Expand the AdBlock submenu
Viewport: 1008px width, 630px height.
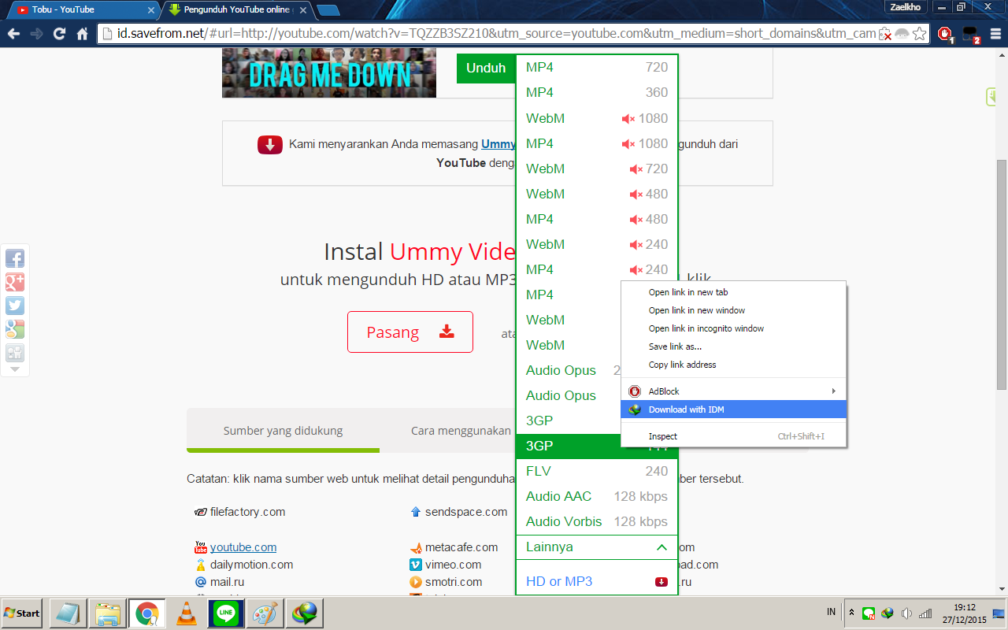click(x=733, y=391)
